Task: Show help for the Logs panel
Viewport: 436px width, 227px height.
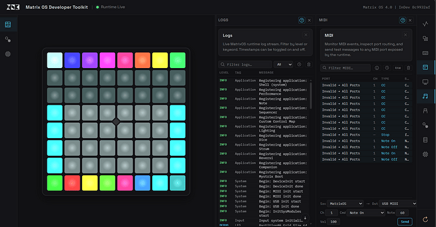Action: [301, 20]
